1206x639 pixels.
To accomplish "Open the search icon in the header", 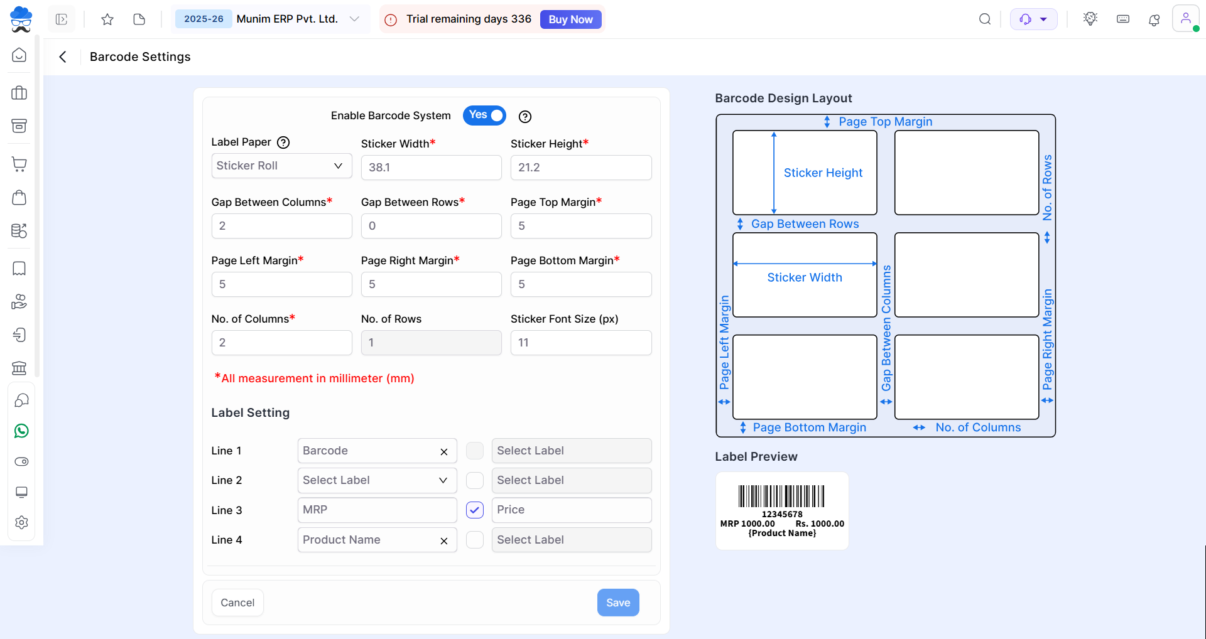I will pyautogui.click(x=985, y=19).
